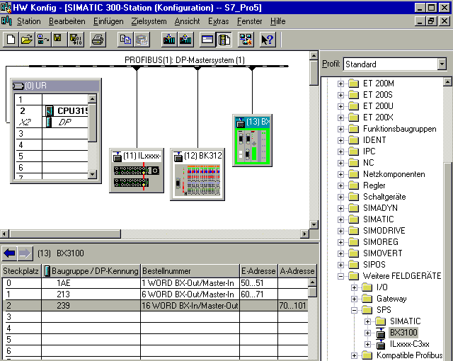The width and height of the screenshot is (453, 361).
Task: Click the Print toolbar icon
Action: tap(98, 40)
